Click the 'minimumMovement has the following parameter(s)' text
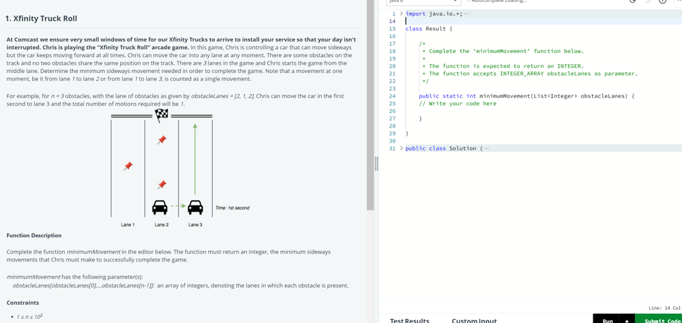 (x=74, y=277)
